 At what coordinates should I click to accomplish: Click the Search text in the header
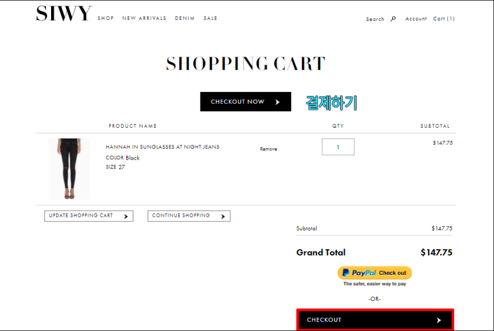click(x=375, y=19)
